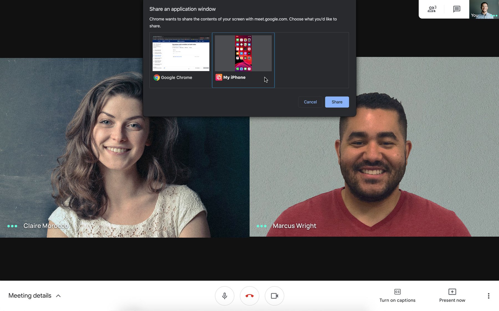Open the participants list
Viewport: 499px width, 311px height.
click(x=431, y=9)
